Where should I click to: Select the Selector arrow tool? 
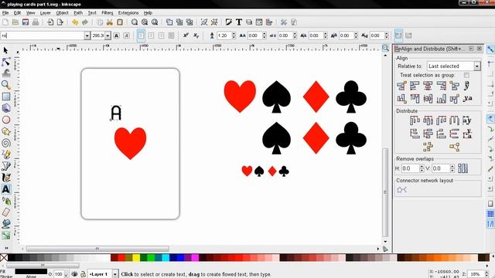(x=5, y=50)
